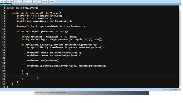The height and width of the screenshot is (103, 183).
Task: Click on 'public class PopularMovie{' line
Action: pos(23,8)
